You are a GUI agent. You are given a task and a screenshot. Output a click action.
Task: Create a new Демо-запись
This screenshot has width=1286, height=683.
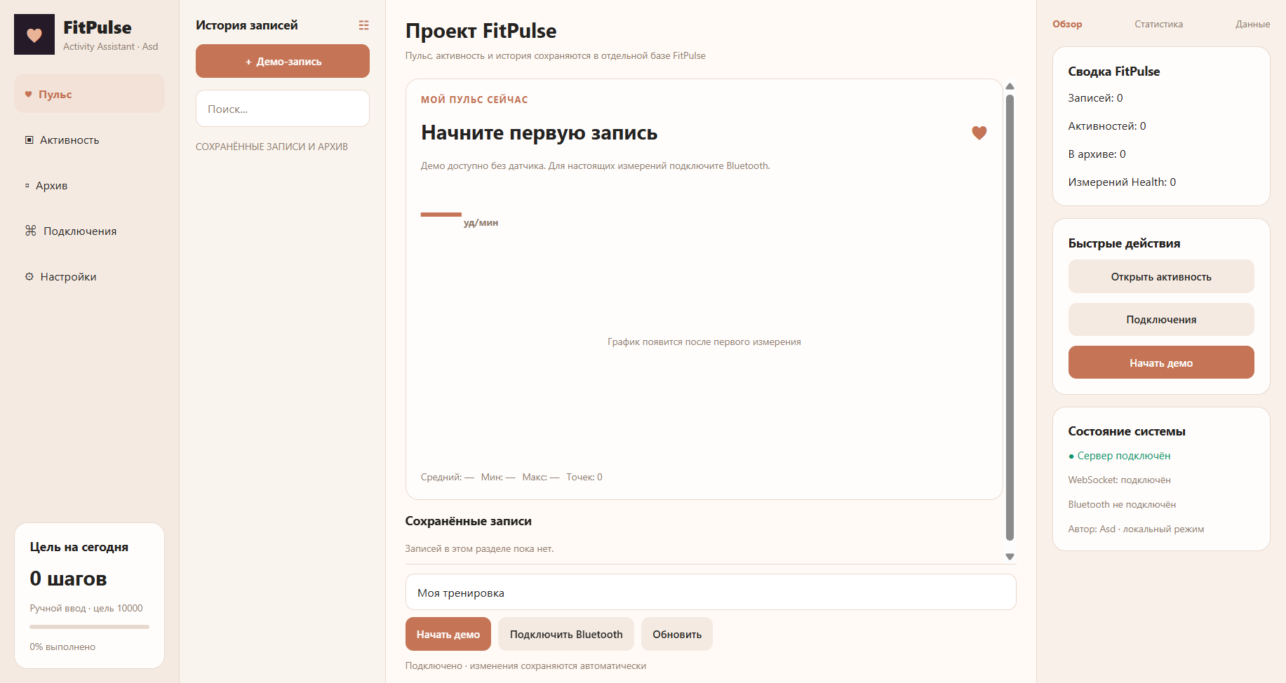tap(283, 61)
